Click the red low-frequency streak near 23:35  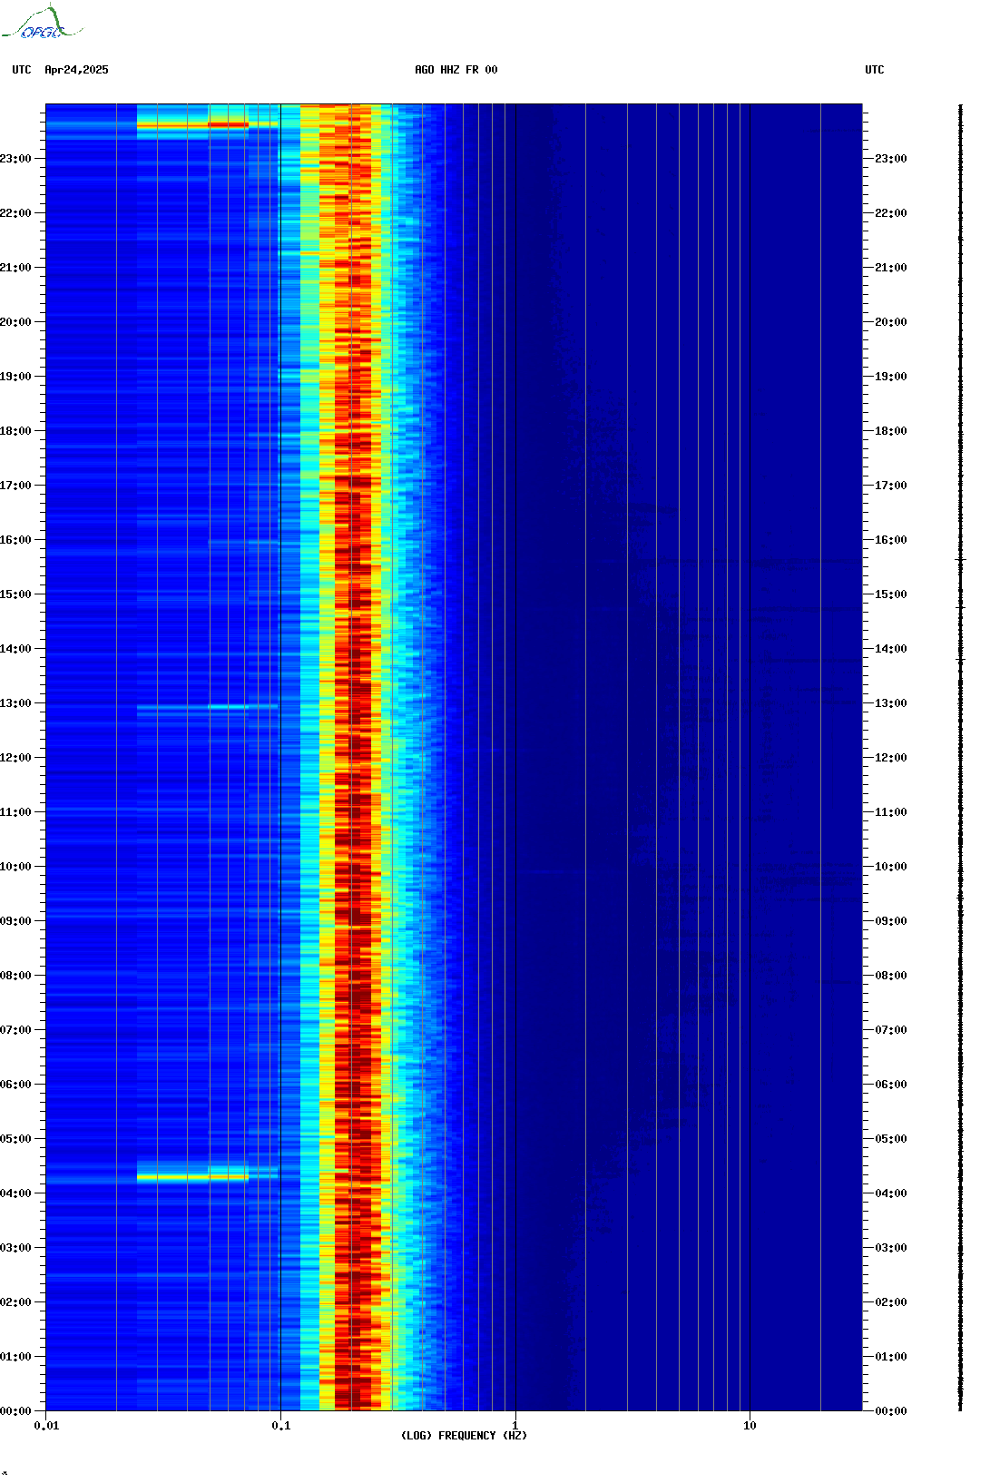tap(228, 124)
